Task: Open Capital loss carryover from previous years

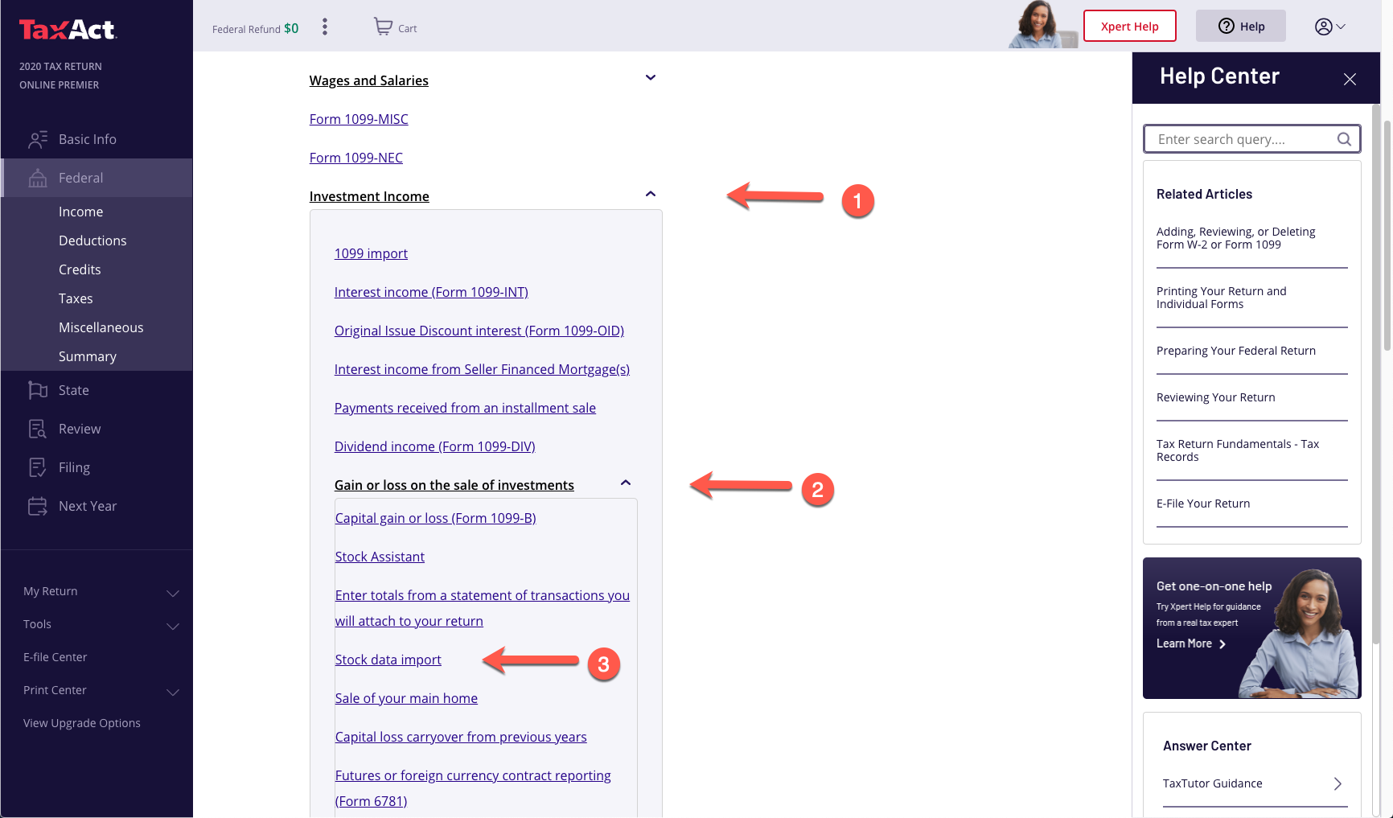Action: click(461, 737)
